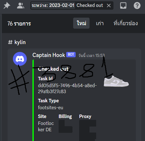
Task: Switch to the เก่า sort tab
Action: (x=100, y=23)
